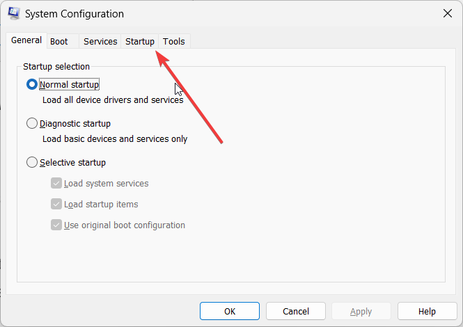The image size is (463, 327).
Task: Click the Cancel button
Action: point(296,312)
